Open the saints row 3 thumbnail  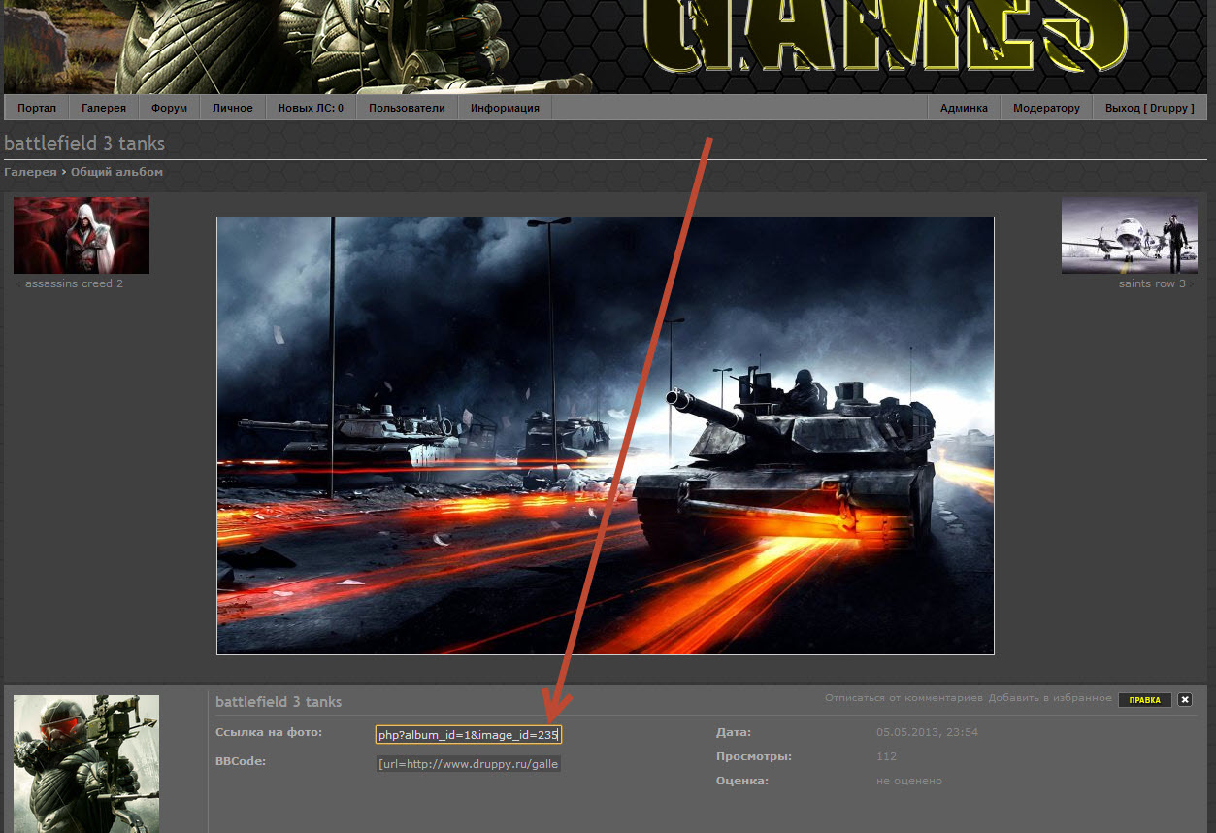click(x=1129, y=235)
